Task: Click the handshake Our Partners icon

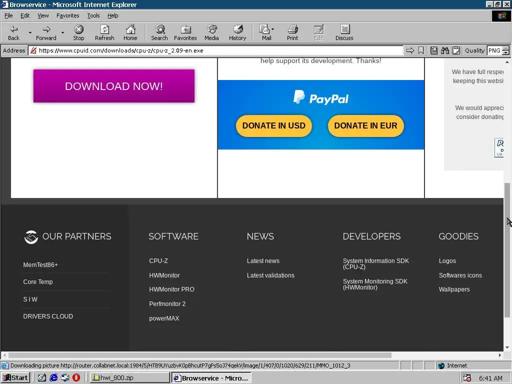Action: pos(31,237)
